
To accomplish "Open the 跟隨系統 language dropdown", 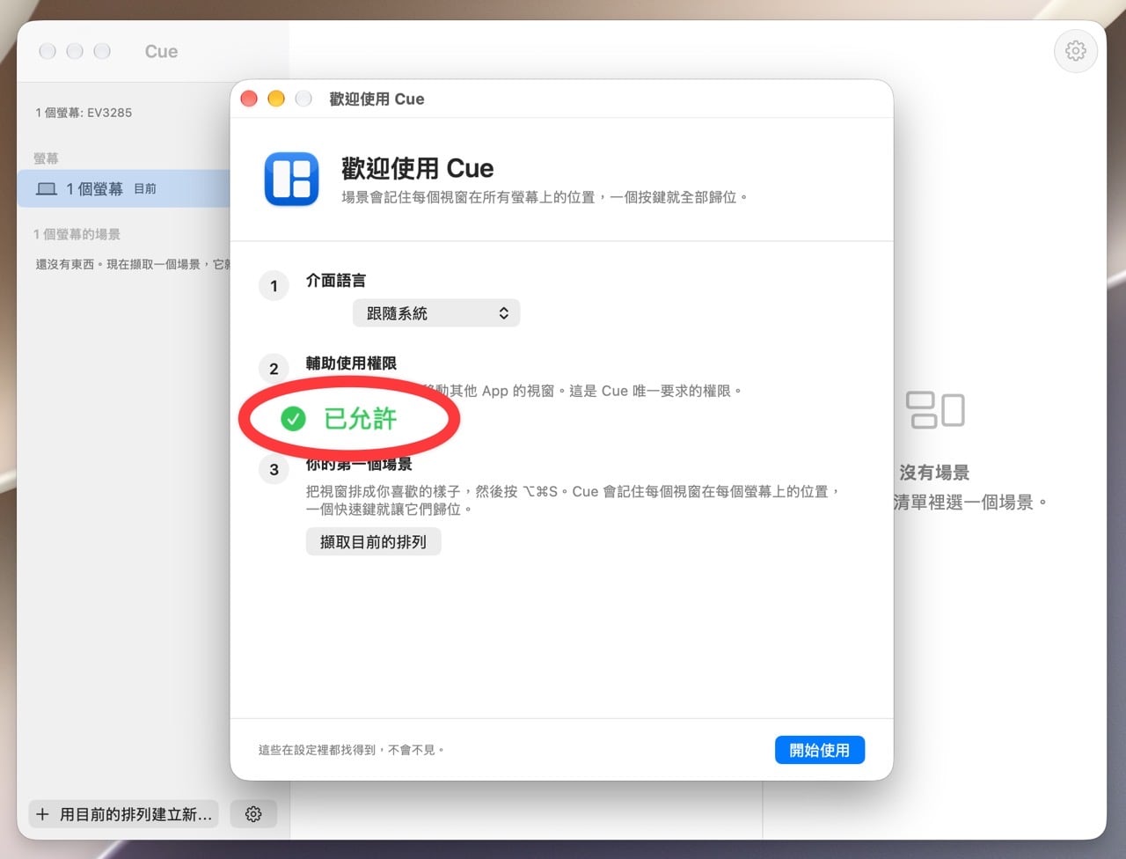I will tap(436, 313).
